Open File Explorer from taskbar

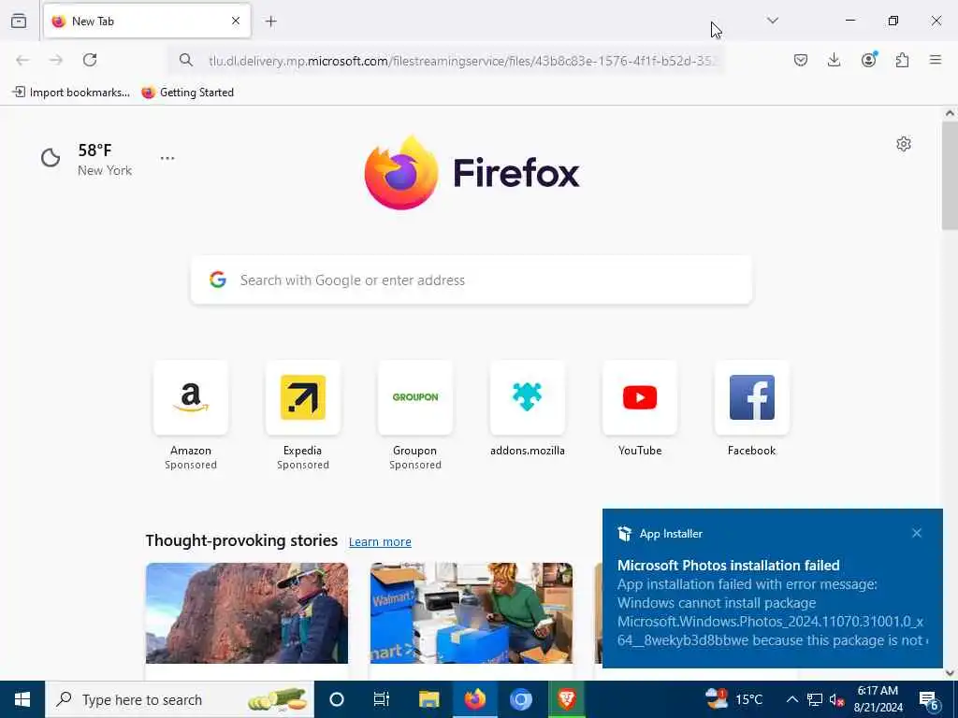click(x=428, y=699)
